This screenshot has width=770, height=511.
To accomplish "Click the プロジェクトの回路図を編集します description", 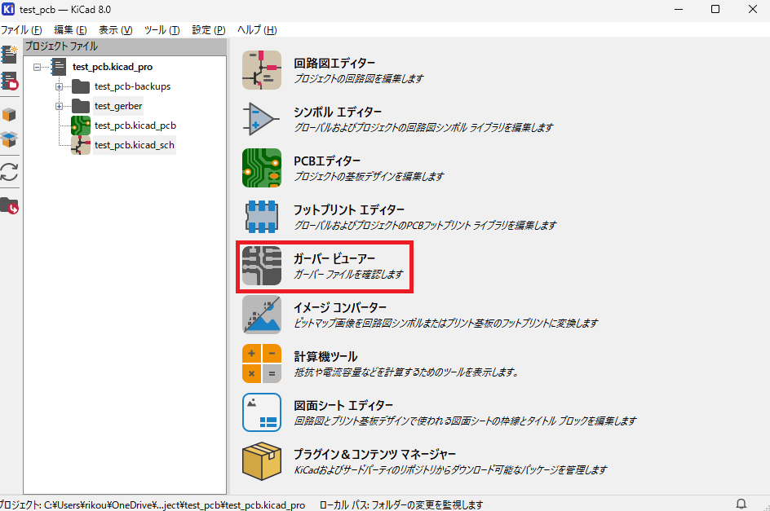I will pos(358,78).
